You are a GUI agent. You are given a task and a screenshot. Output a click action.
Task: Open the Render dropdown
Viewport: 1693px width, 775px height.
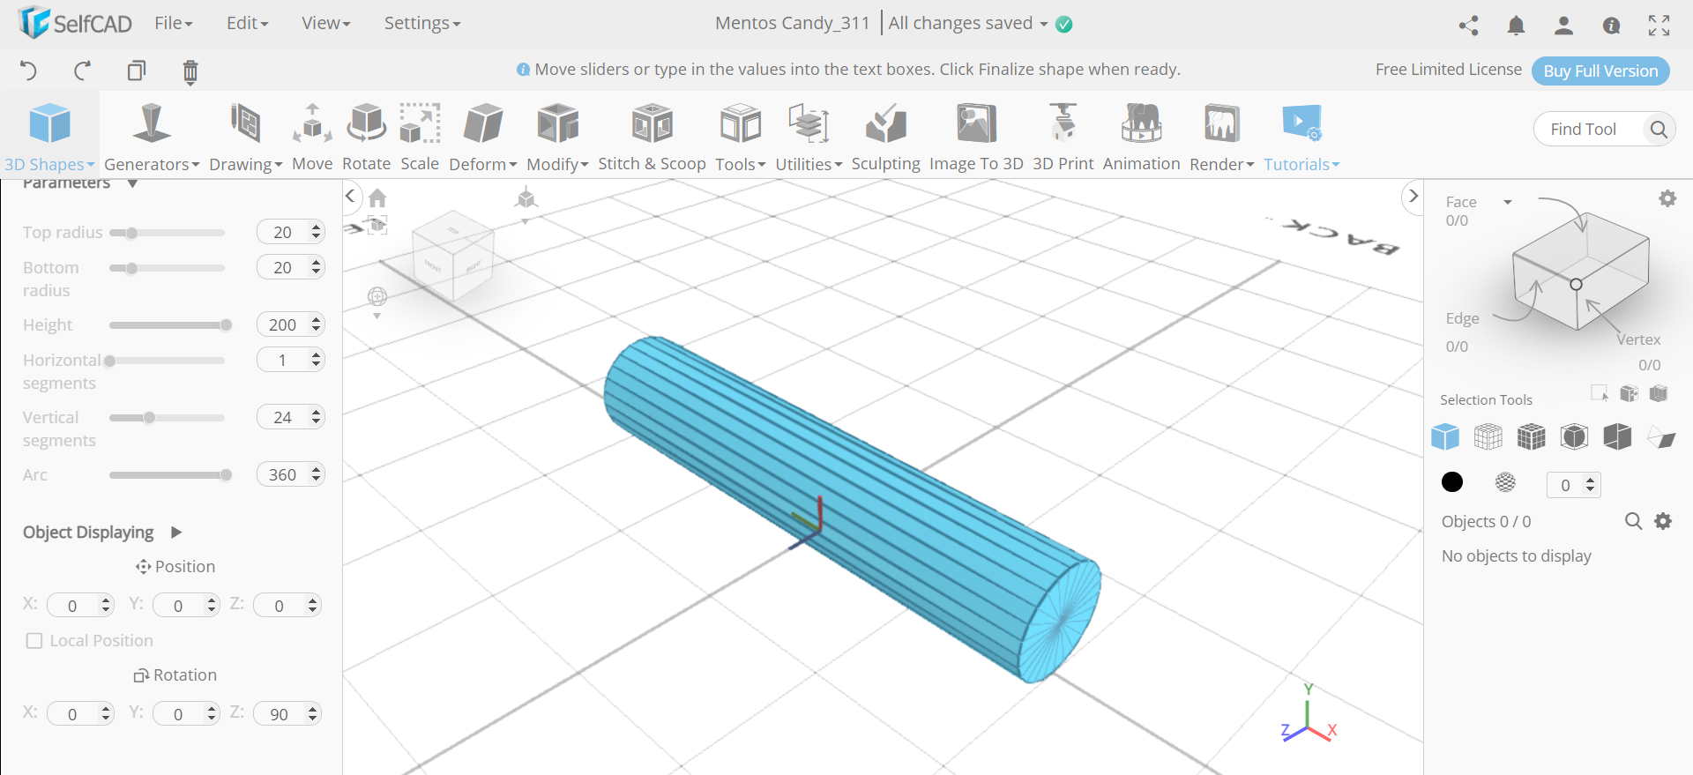click(x=1221, y=137)
